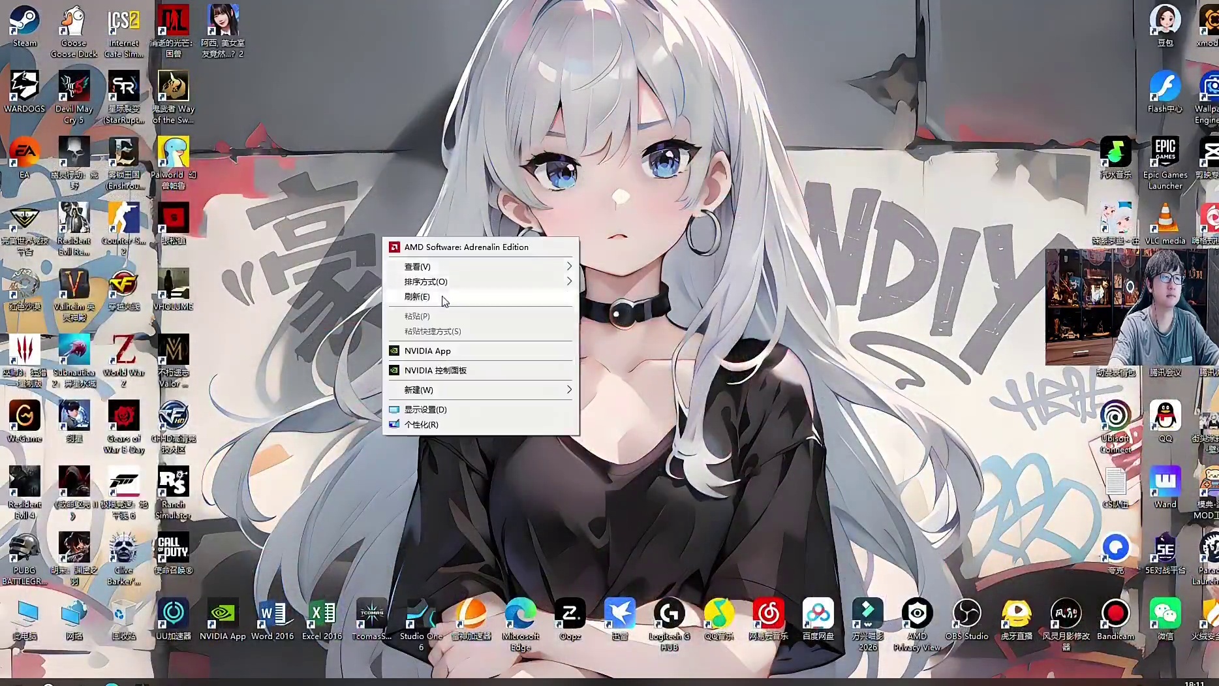Open AMD Software: Adrenalin Edition menu entry
This screenshot has height=686, width=1219.
(480, 247)
